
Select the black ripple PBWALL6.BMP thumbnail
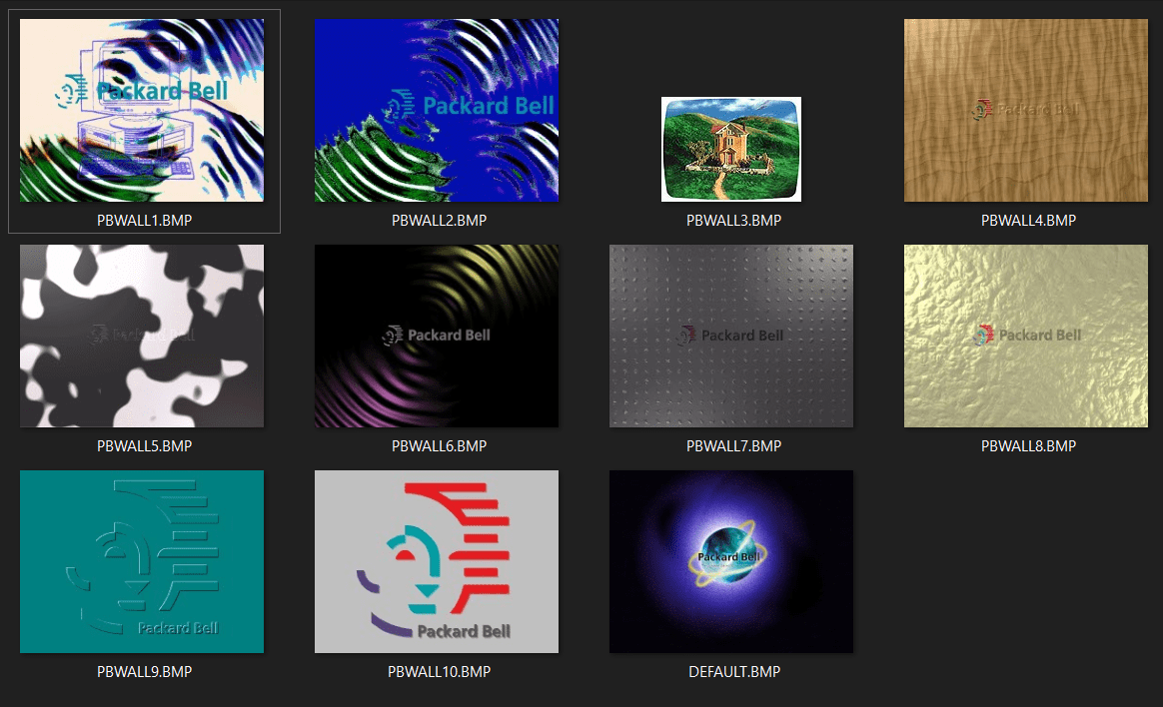click(x=437, y=336)
